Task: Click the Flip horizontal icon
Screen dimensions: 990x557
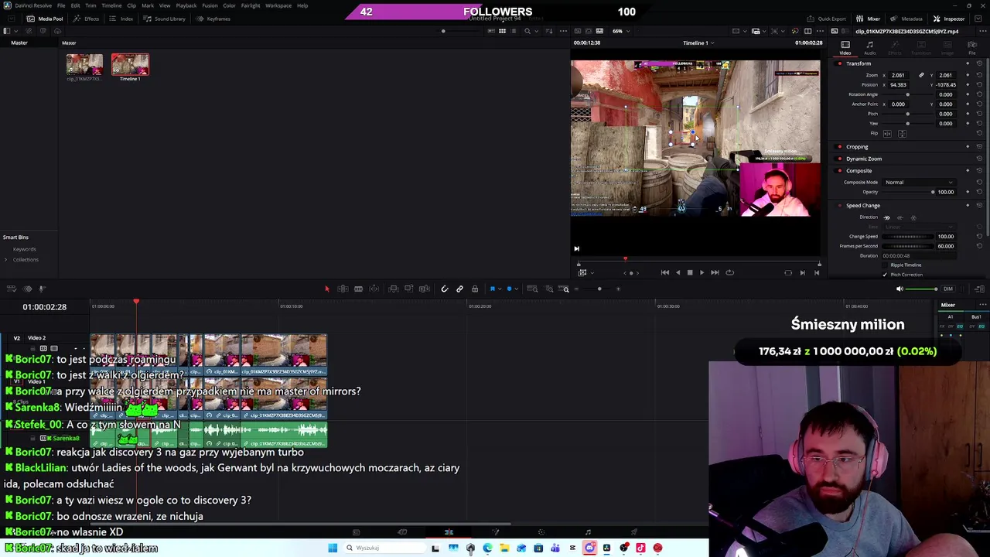Action: tap(888, 133)
